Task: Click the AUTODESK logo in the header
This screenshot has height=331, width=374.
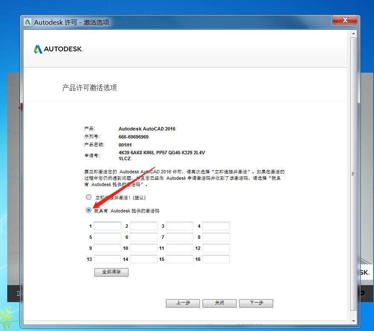Action: 58,49
